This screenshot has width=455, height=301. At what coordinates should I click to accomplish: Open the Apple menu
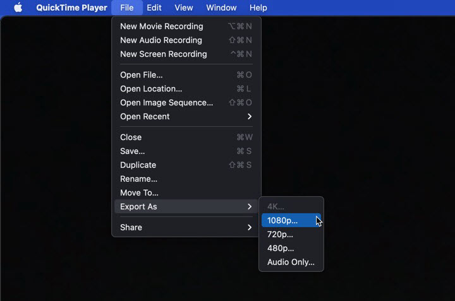18,8
